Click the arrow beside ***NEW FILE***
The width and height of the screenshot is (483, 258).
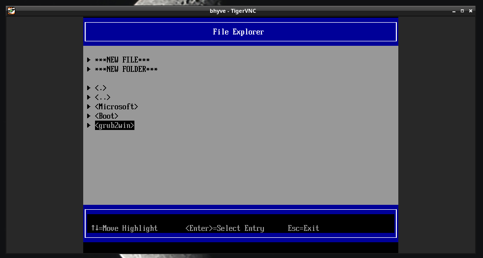[x=89, y=60]
